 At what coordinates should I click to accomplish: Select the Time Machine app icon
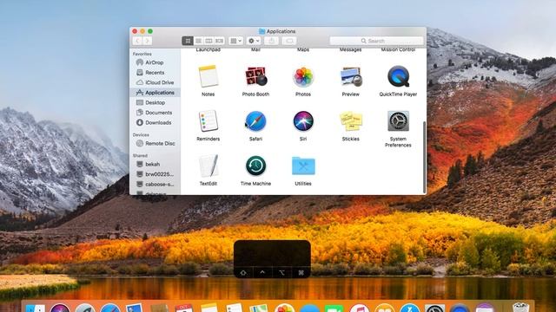[255, 166]
